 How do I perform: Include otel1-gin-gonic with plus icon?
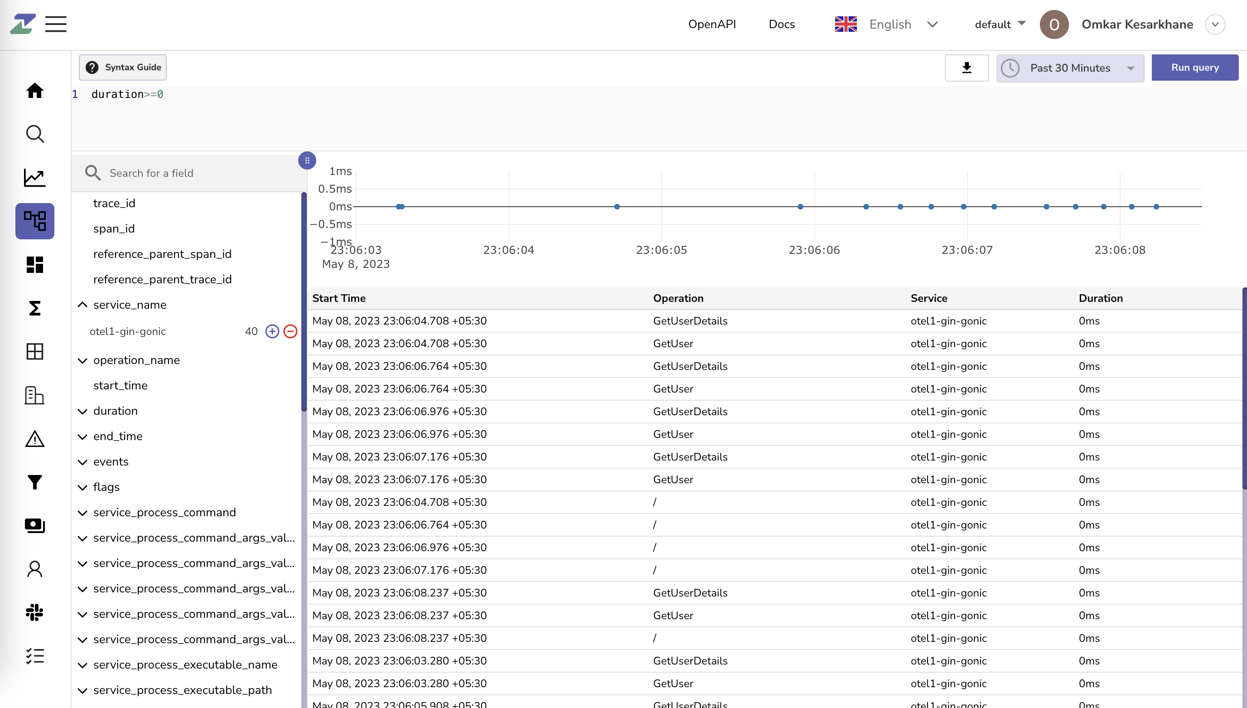(x=272, y=332)
